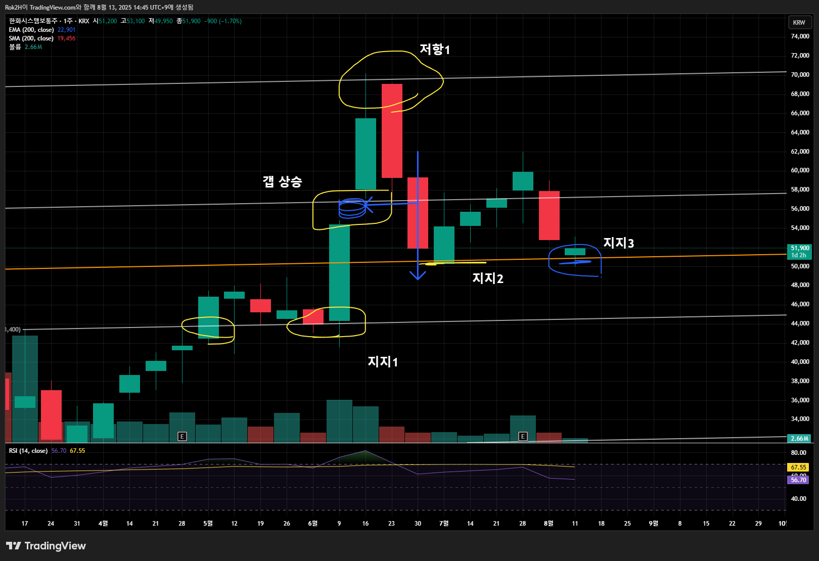Select the 지지2 text annotation
This screenshot has height=561, width=819.
tap(488, 278)
